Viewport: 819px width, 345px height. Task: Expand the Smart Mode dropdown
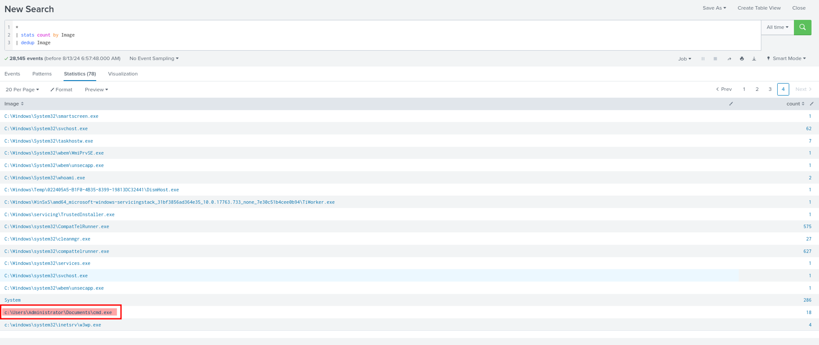[x=786, y=58]
